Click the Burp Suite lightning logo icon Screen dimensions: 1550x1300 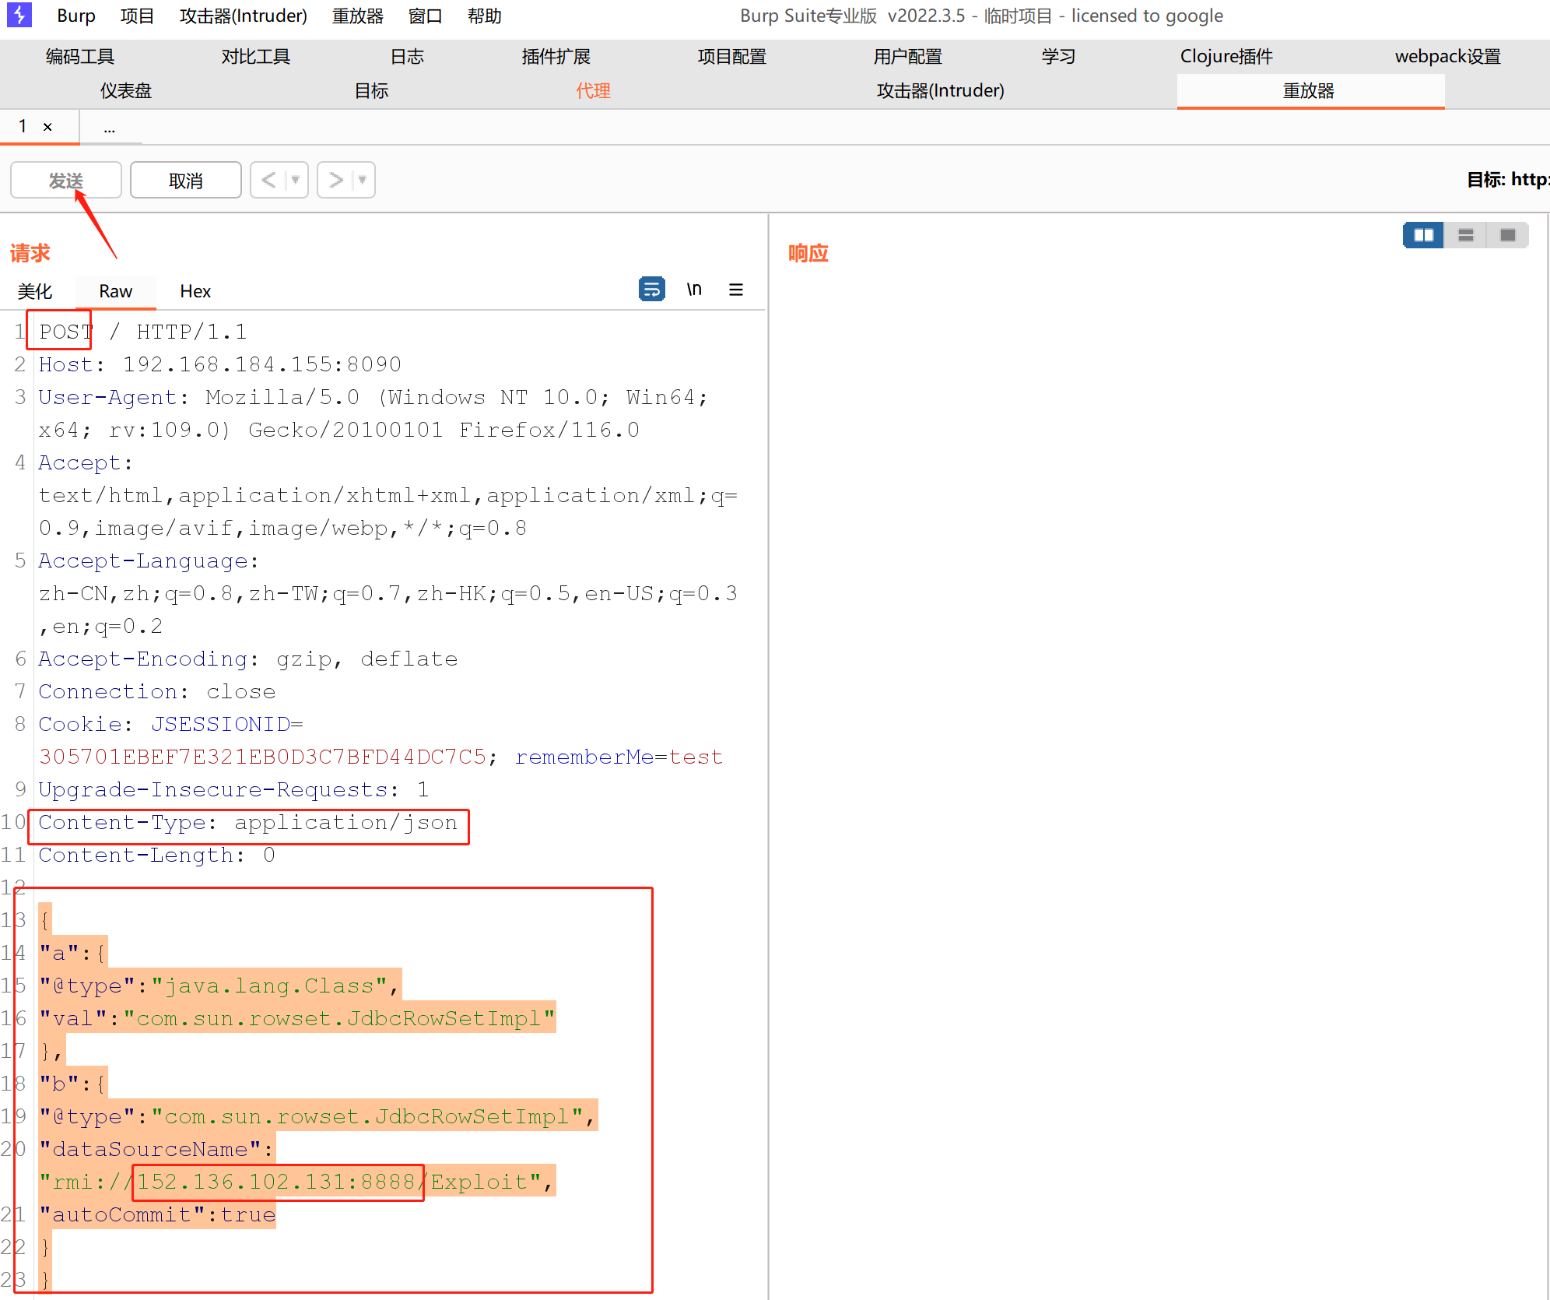(x=19, y=15)
